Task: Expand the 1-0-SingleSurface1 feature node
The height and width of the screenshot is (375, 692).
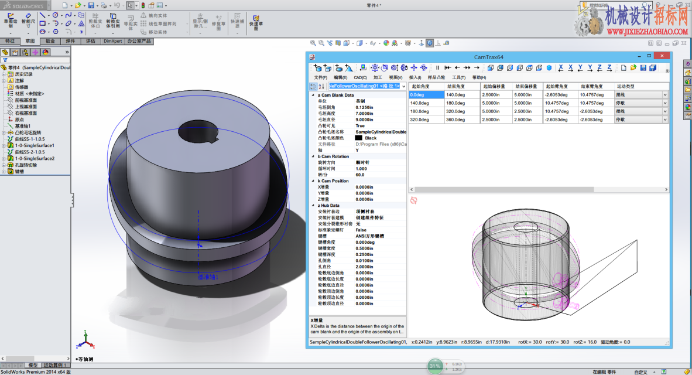Action: point(4,145)
